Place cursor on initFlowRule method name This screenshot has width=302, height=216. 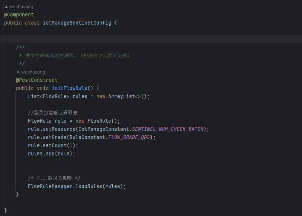pos(69,88)
